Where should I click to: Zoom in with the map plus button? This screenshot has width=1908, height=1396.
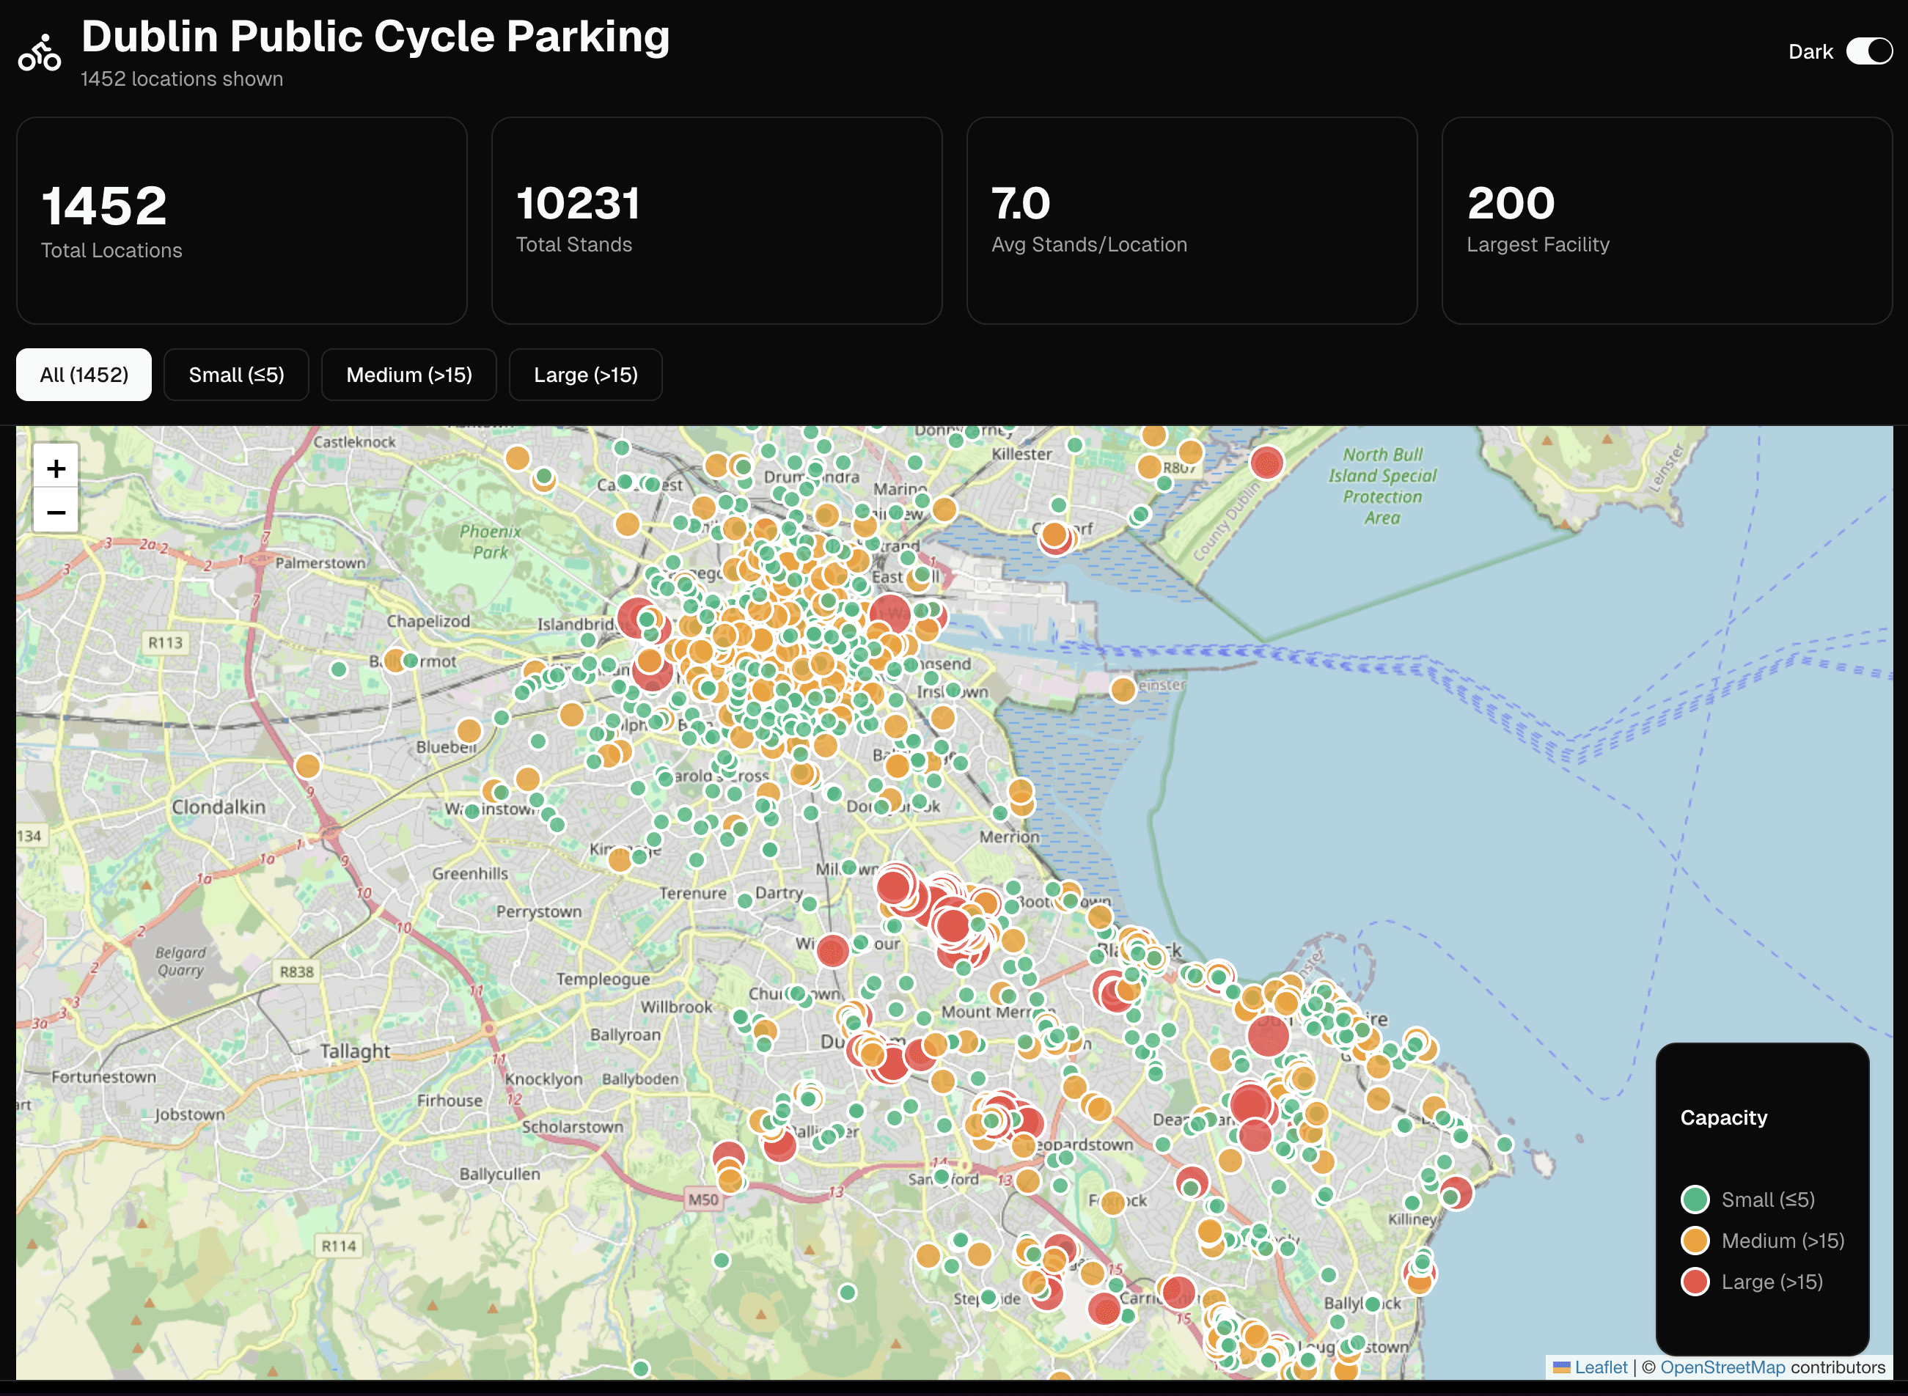[56, 469]
